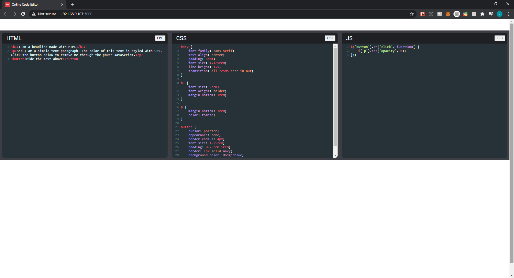Click the gray sync arrows extension icon
Image resolution: width=514 pixels, height=278 pixels.
(457, 14)
